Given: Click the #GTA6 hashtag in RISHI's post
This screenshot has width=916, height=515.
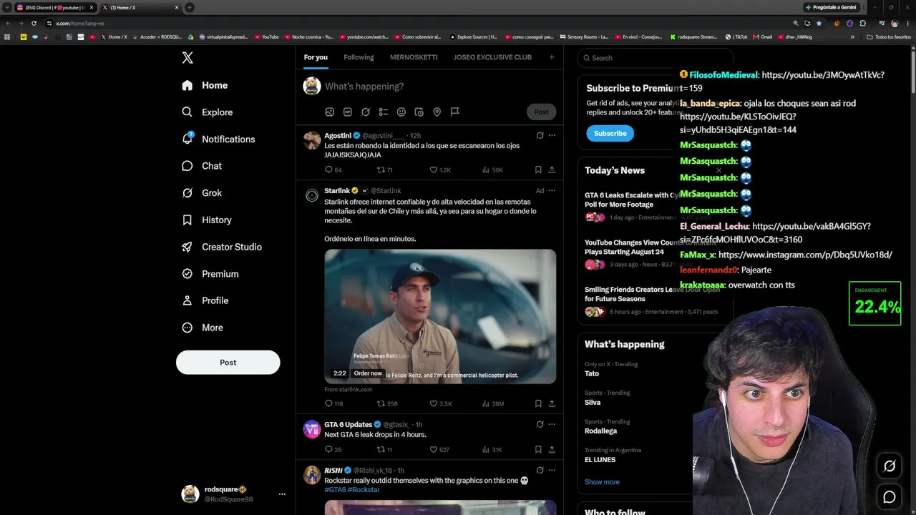Looking at the screenshot, I should point(334,490).
